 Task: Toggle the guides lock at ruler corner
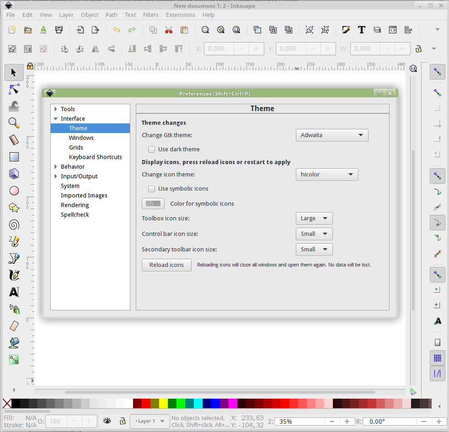[30, 66]
